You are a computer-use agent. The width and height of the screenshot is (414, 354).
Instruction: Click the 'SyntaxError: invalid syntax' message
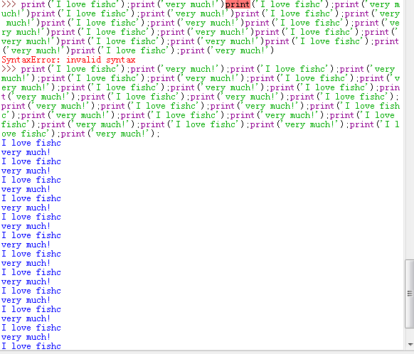68,60
